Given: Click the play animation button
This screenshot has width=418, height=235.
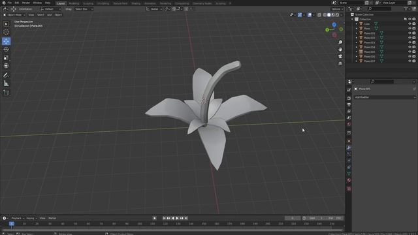Looking at the screenshot, I should tap(177, 218).
